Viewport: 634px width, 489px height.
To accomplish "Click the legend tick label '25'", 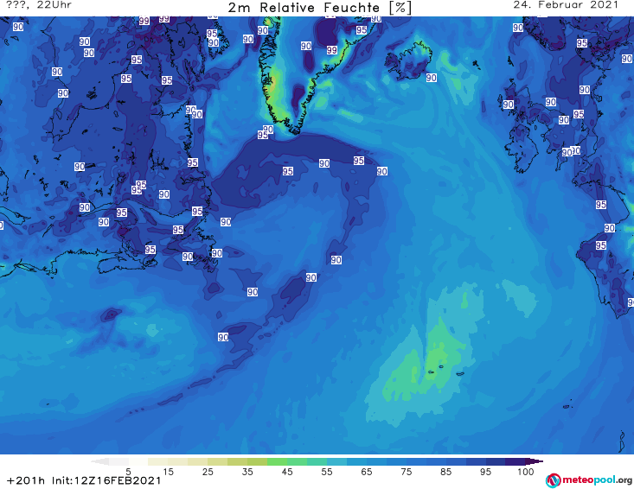I will point(208,472).
